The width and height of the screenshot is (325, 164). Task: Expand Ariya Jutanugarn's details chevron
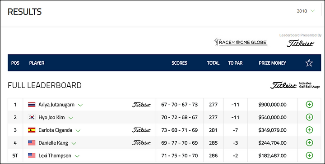pos(80,105)
